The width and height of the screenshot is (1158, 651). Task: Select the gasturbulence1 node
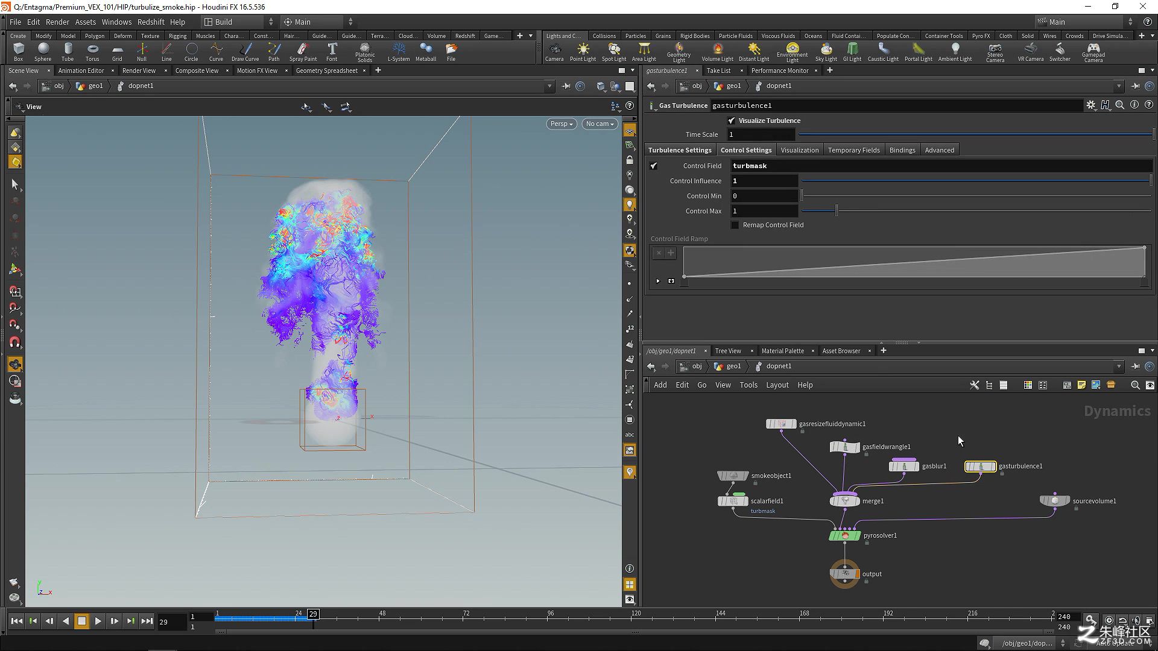(x=980, y=466)
